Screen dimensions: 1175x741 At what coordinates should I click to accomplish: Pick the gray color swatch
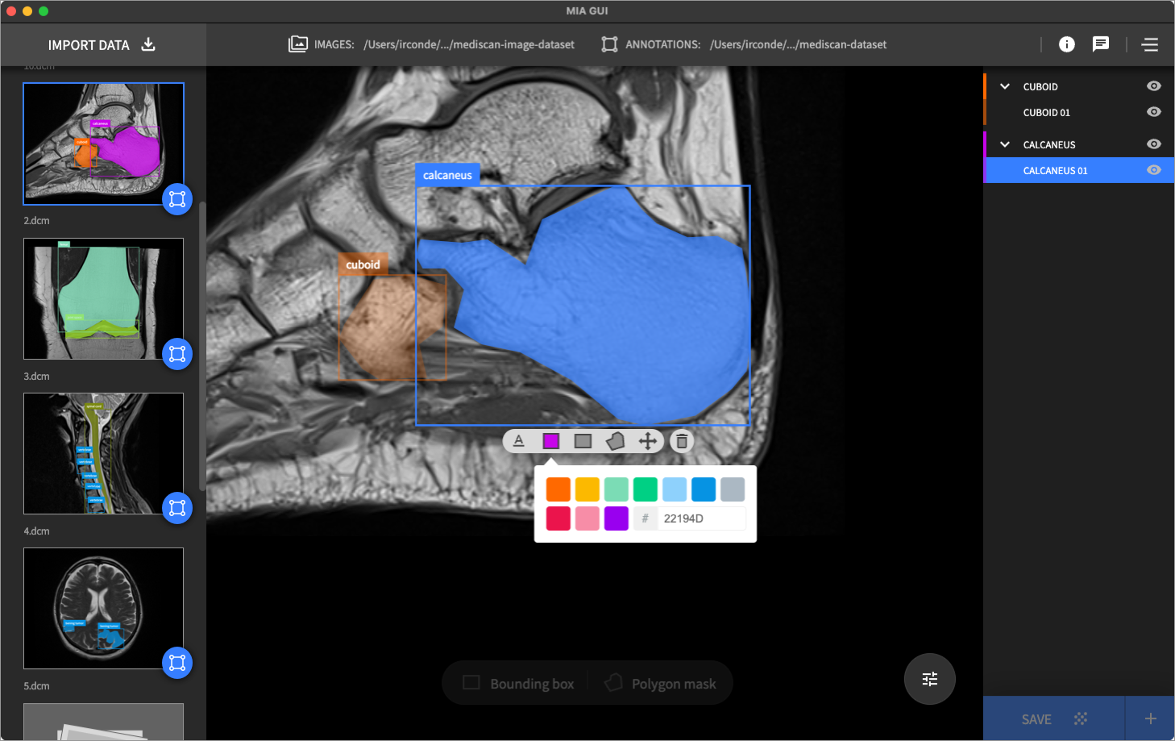pos(733,489)
